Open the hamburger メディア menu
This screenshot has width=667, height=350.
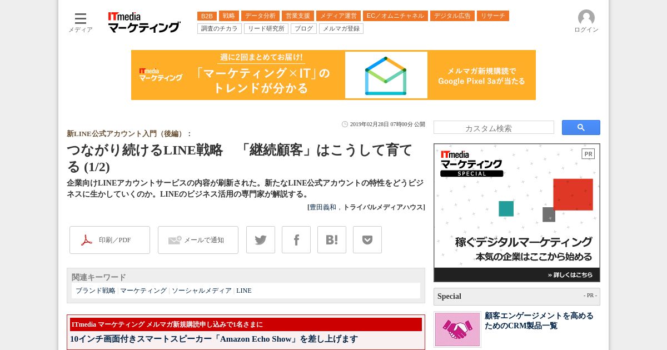[x=81, y=22]
